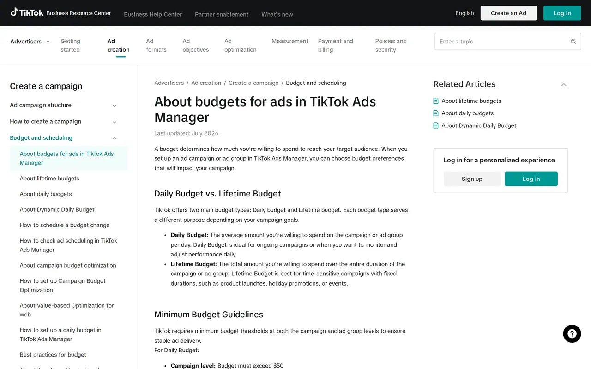Open How to set up Campaign Budget Optimization

tap(63, 286)
